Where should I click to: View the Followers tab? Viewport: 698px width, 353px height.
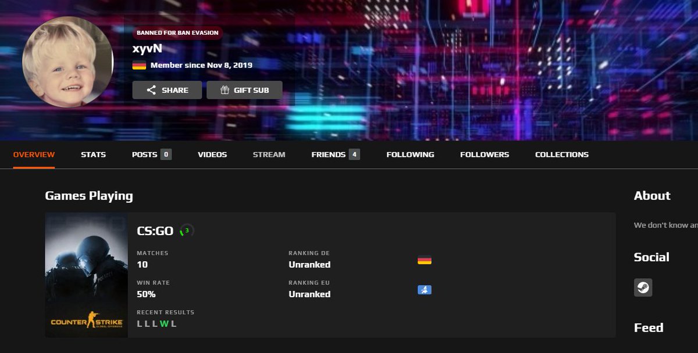point(485,154)
